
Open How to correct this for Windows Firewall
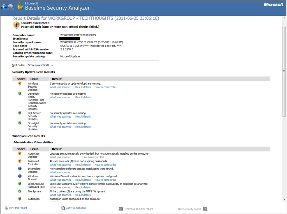(105, 180)
